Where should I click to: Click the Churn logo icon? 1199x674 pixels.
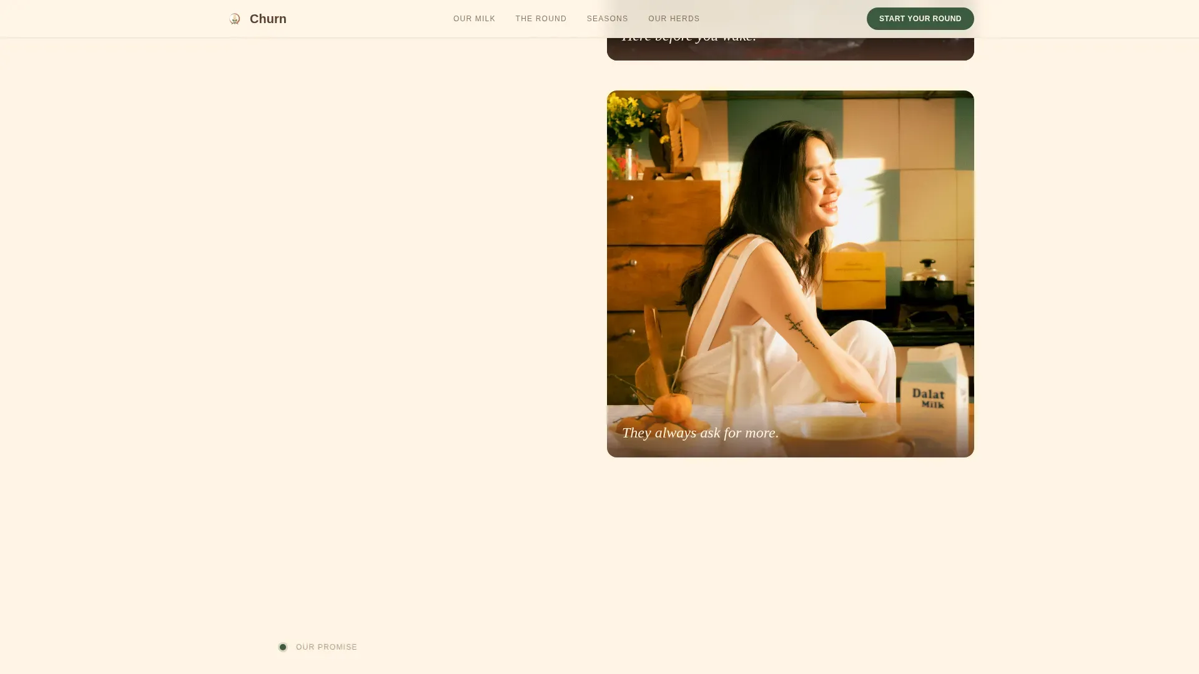235,19
